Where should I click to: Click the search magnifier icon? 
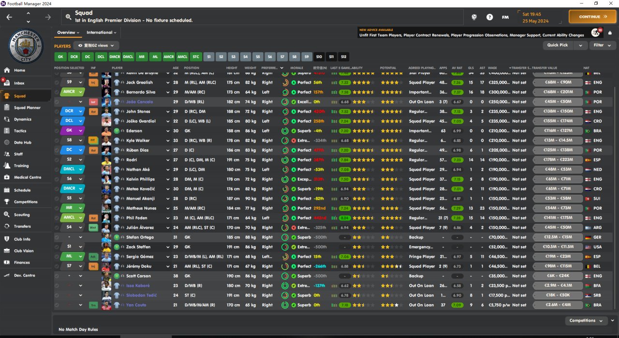coord(69,17)
